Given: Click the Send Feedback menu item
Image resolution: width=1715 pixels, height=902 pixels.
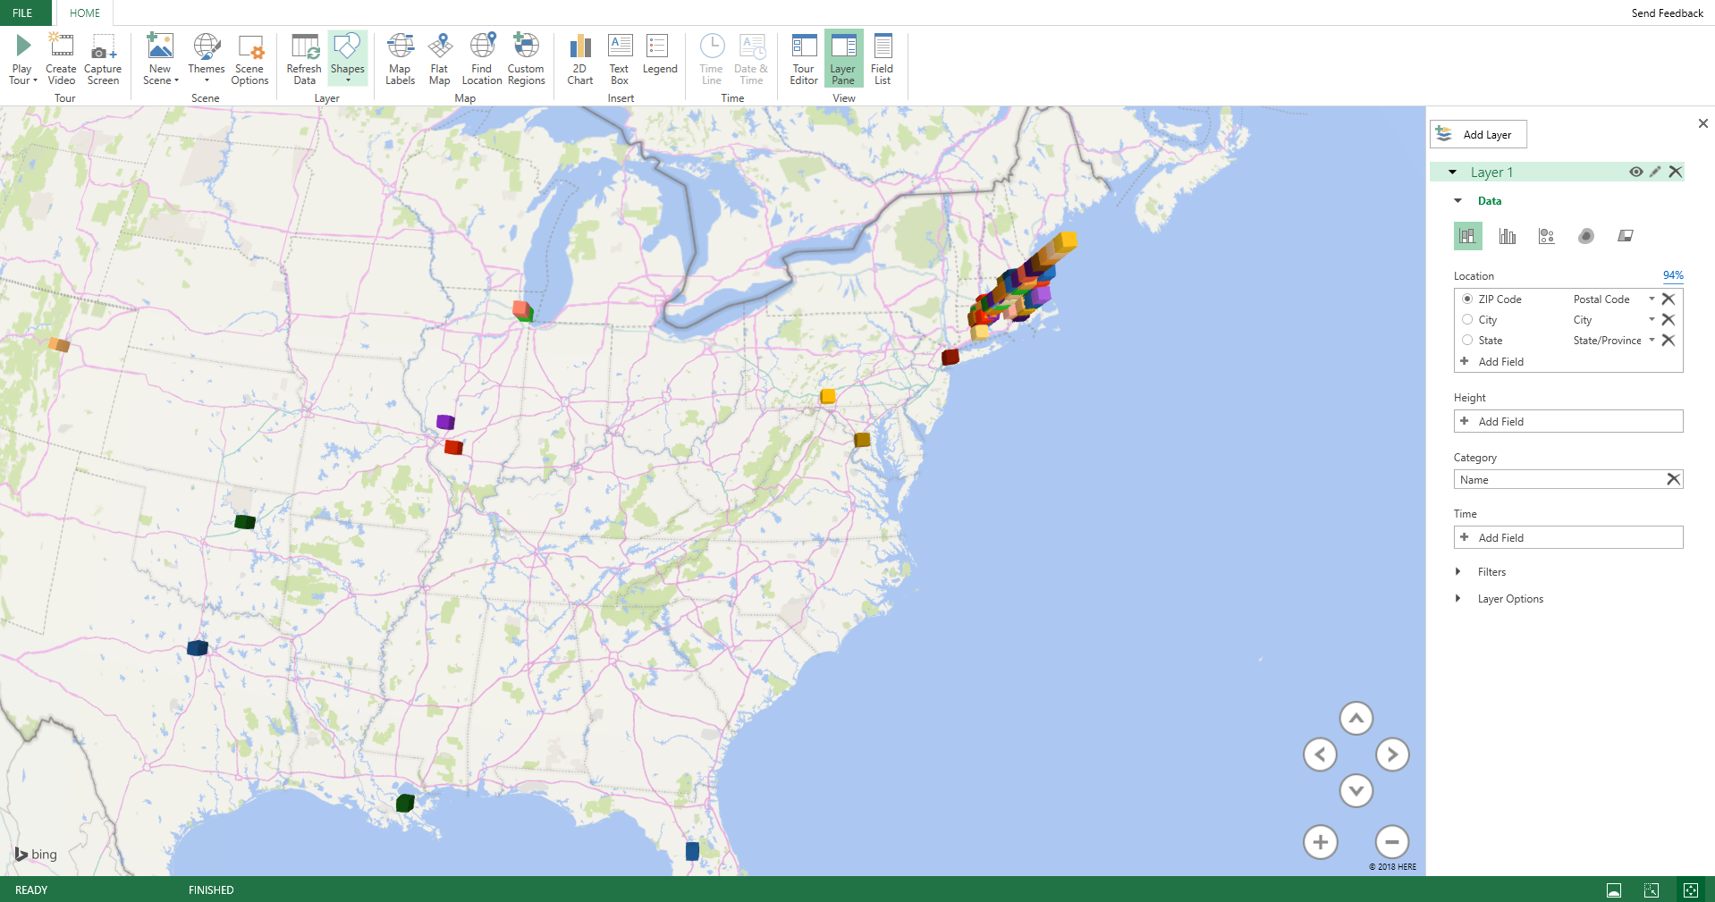Looking at the screenshot, I should (x=1667, y=13).
